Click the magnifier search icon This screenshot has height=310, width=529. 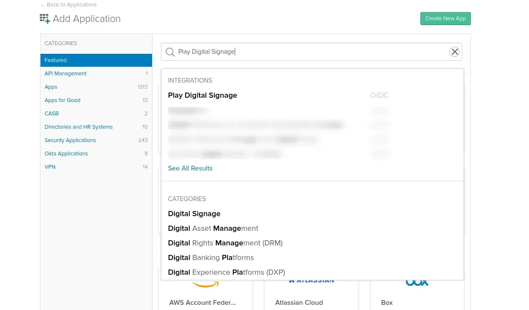point(170,52)
